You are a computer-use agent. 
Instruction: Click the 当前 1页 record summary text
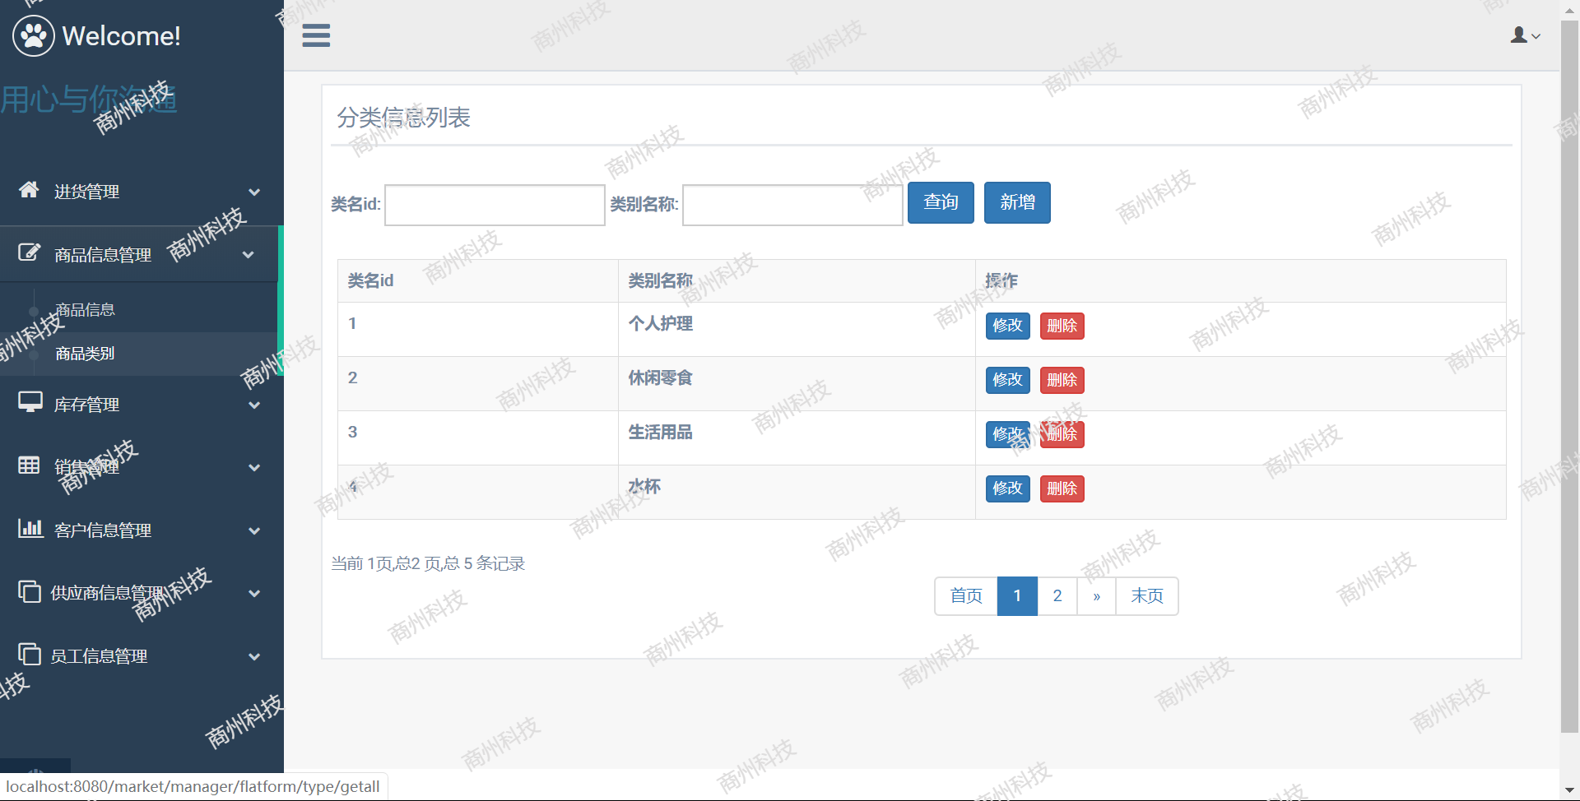[428, 563]
